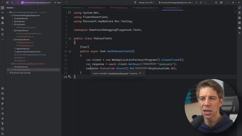Open the Build hammer tool window

point(3,124)
